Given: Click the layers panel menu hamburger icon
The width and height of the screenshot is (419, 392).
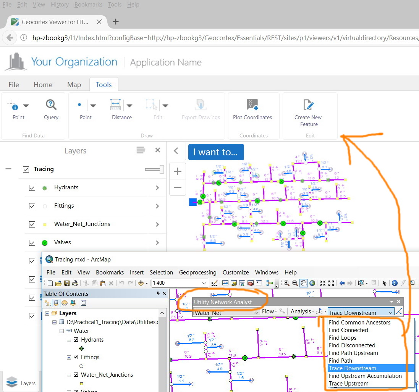Looking at the screenshot, I should tap(141, 150).
